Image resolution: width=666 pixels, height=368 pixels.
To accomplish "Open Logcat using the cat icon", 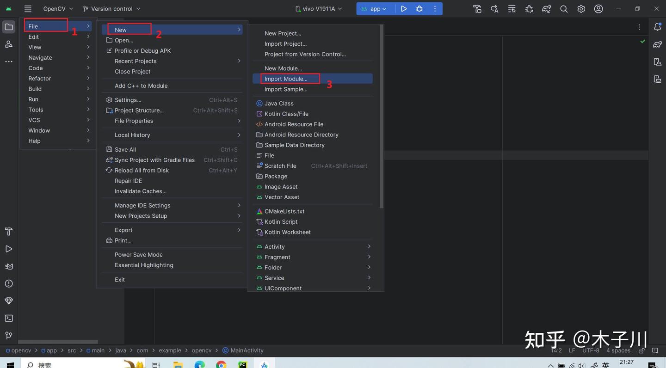I will [8, 266].
